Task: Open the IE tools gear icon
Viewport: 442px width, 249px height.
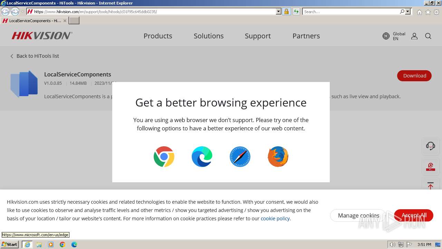Action: tap(436, 12)
